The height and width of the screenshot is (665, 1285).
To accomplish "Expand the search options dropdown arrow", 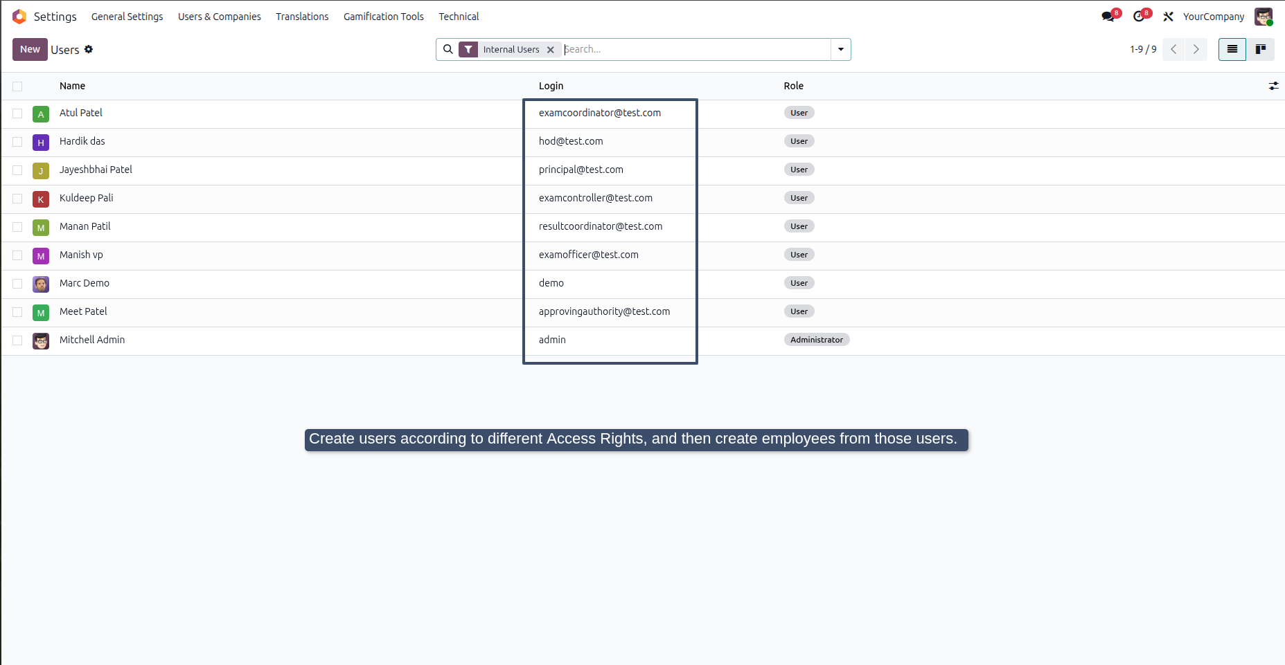I will click(x=841, y=49).
